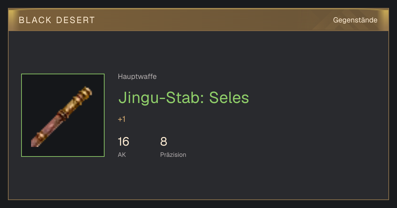Image resolution: width=397 pixels, height=208 pixels.
Task: Select the Präzision value 8
Action: pos(164,142)
